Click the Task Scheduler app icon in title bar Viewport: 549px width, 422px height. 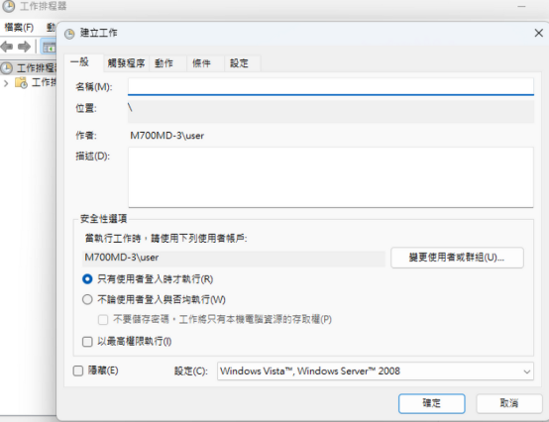pyautogui.click(x=8, y=6)
